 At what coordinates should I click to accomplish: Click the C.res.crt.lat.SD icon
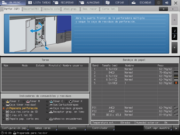tap(7, 115)
